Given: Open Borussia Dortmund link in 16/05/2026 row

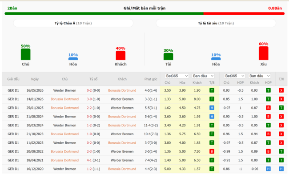Looking at the screenshot, I should [x=122, y=90].
